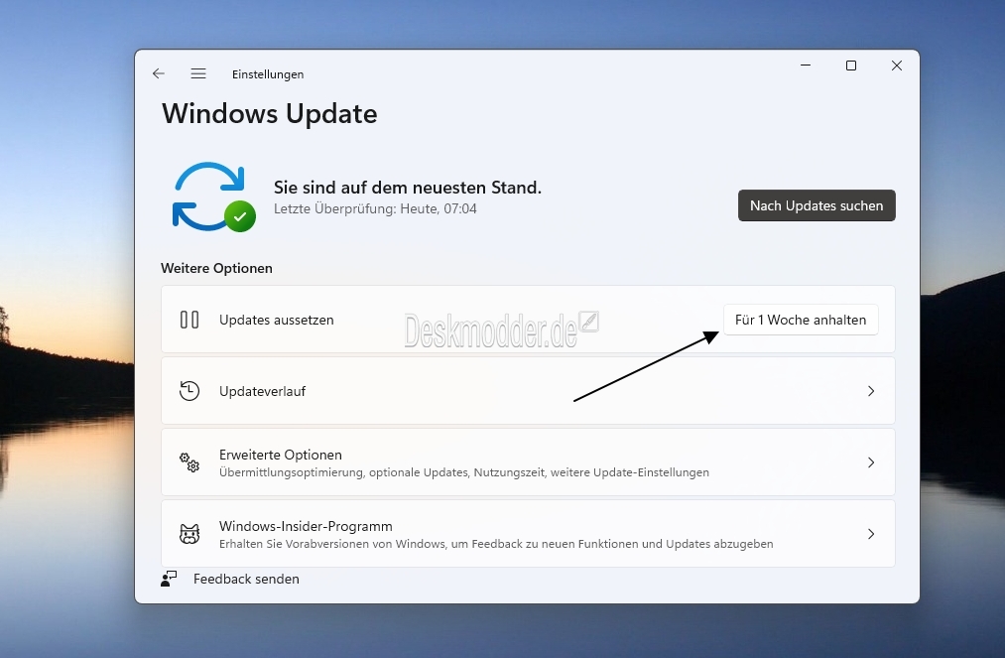This screenshot has width=1005, height=658.
Task: Click the Updateverlauf history clock icon
Action: click(189, 391)
